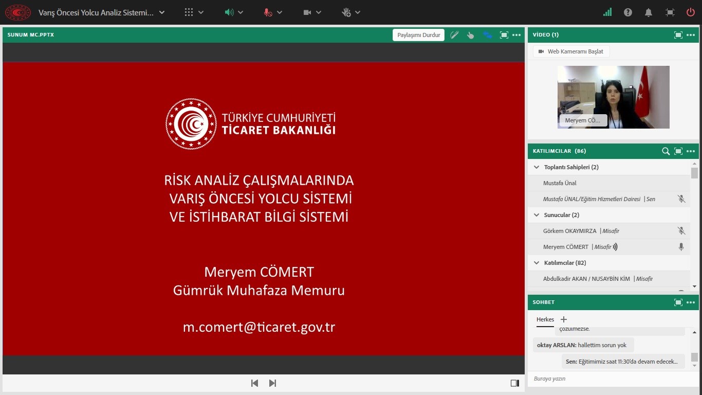Select presenter Görkem OKAYMIRZA

609,231
